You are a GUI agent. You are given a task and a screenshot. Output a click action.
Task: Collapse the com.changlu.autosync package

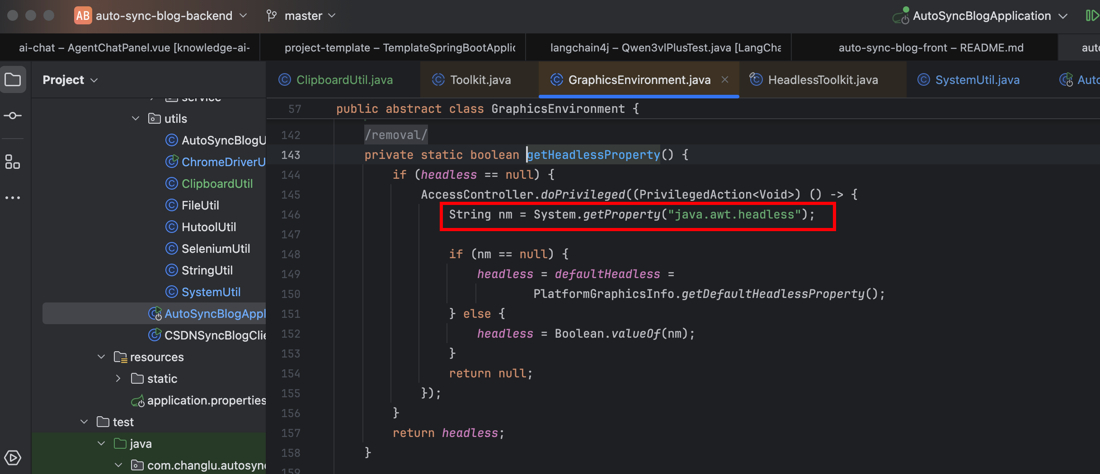coord(118,465)
